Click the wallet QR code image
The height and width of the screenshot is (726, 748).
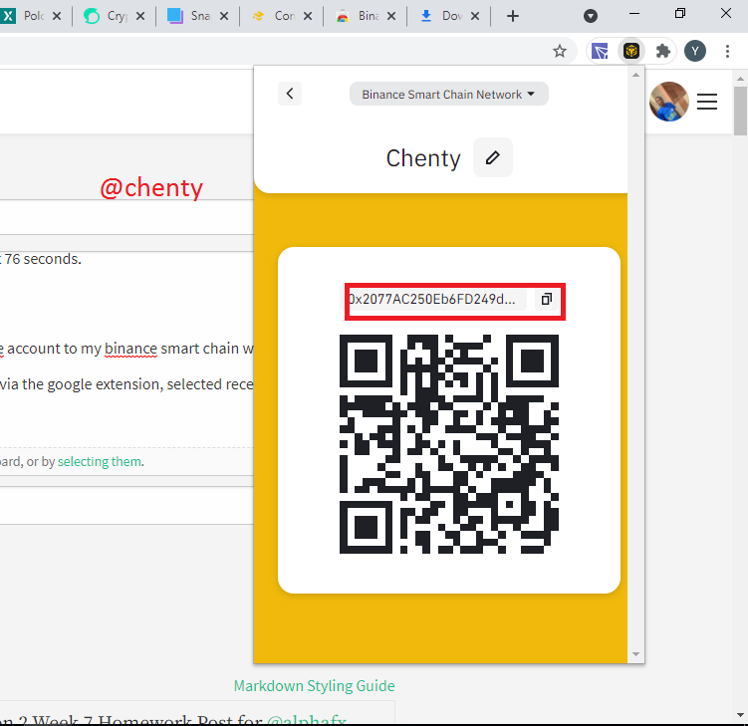coord(449,443)
